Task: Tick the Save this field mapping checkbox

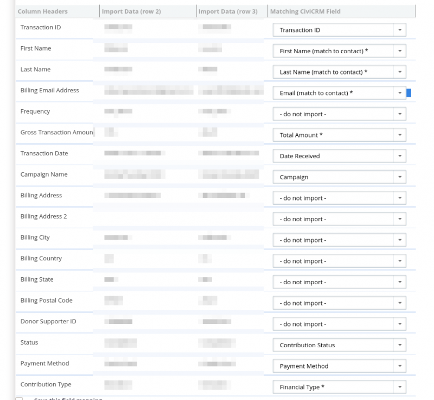Action: pyautogui.click(x=19, y=398)
